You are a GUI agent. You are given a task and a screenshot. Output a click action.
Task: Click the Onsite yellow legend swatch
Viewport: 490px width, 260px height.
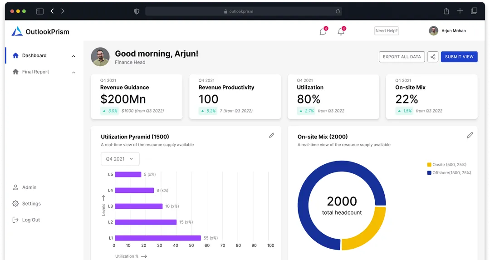(429, 165)
